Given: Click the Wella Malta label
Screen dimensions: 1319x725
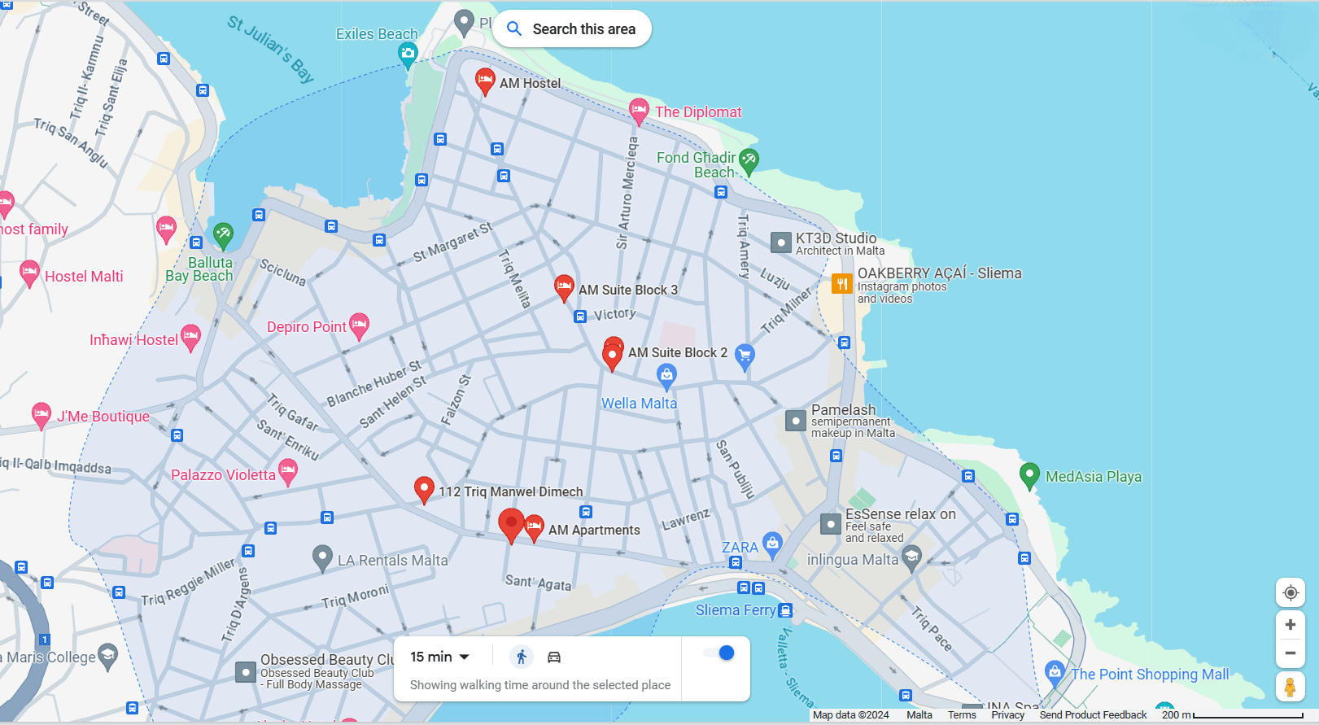Looking at the screenshot, I should (x=639, y=404).
